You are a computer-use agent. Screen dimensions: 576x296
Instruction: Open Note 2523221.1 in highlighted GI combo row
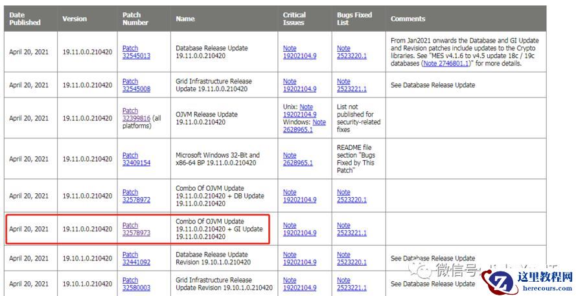click(x=351, y=229)
